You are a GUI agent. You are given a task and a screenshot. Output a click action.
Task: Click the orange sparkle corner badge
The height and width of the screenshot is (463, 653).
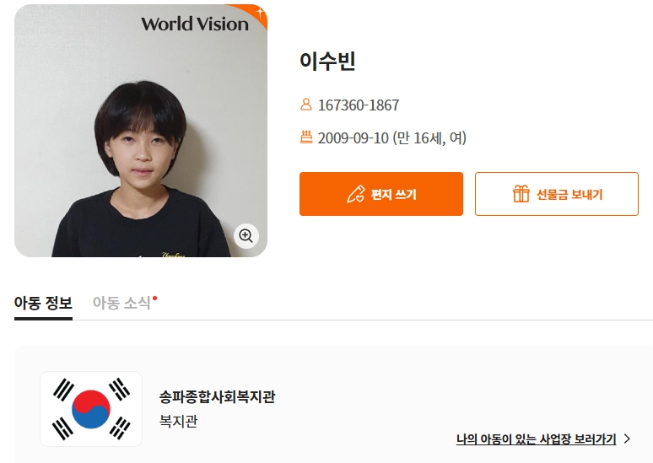(x=258, y=12)
